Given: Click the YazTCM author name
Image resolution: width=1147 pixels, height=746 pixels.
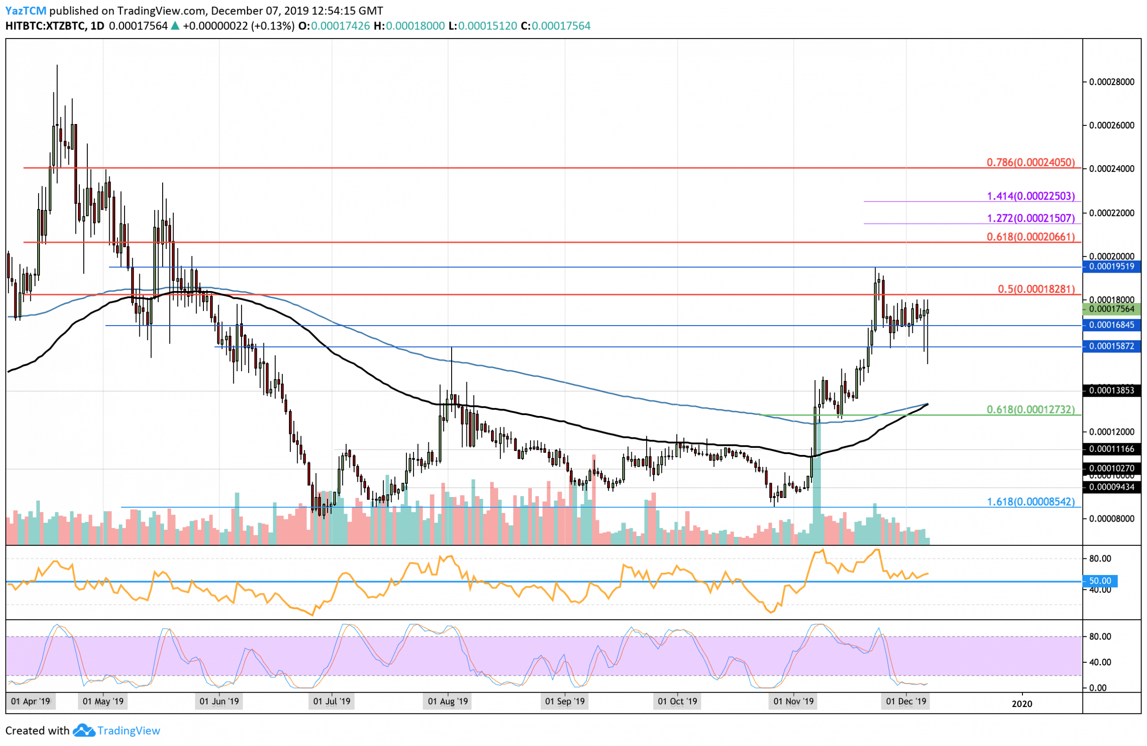Looking at the screenshot, I should [x=26, y=10].
